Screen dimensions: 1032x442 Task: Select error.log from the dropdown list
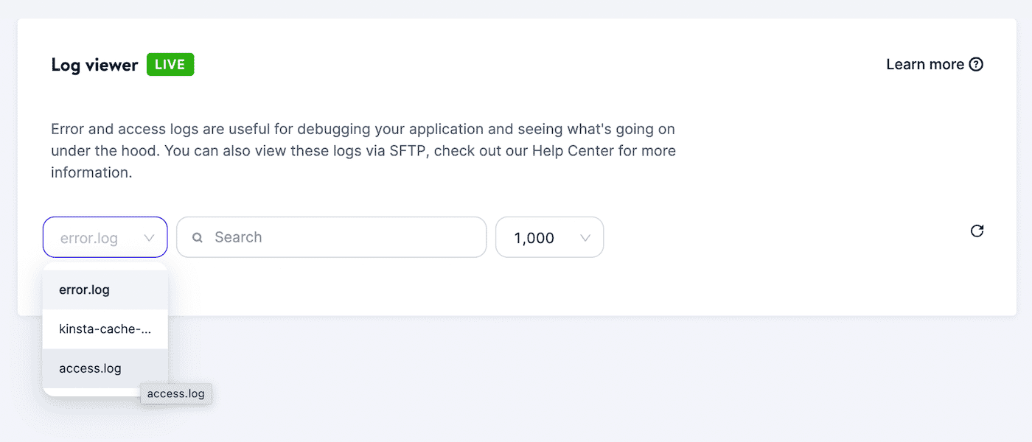coord(85,290)
